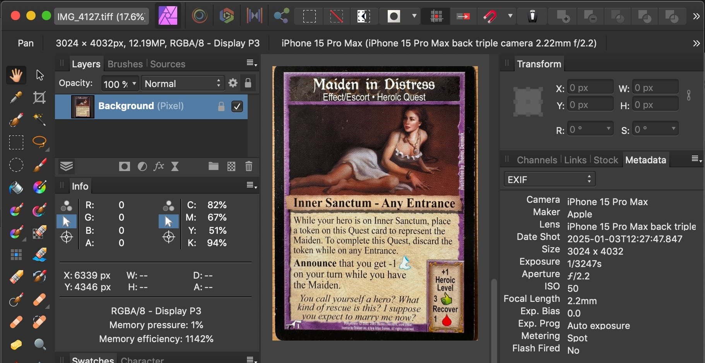Toggle Move By Whole Pixels
The width and height of the screenshot is (705, 363).
click(x=463, y=16)
